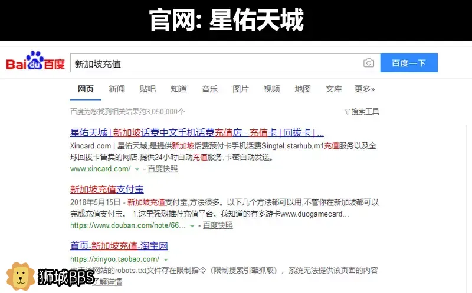Screen dimensions: 472x293
Task: Go to the 知道 tab
Action: pyautogui.click(x=179, y=89)
